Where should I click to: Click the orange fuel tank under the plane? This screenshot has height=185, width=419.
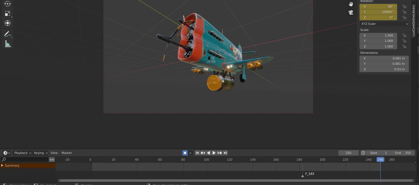[x=214, y=83]
